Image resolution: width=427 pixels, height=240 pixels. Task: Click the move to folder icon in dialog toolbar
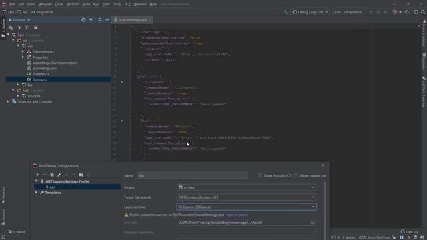point(81,175)
